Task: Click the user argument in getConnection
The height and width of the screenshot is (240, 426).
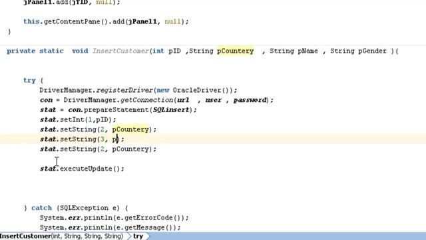Action: coord(213,100)
